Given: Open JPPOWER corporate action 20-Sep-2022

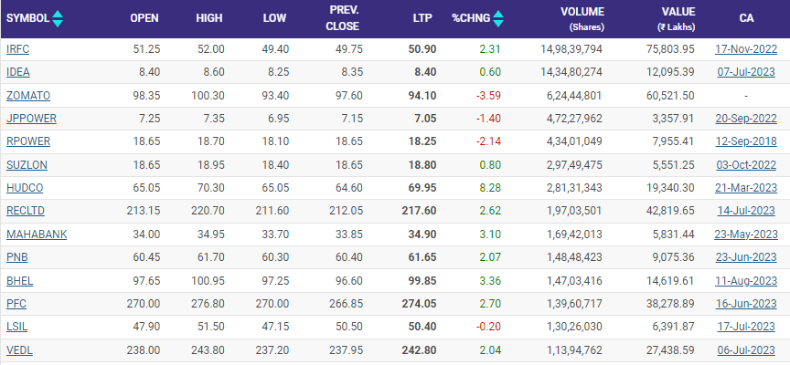Looking at the screenshot, I should pos(746,119).
